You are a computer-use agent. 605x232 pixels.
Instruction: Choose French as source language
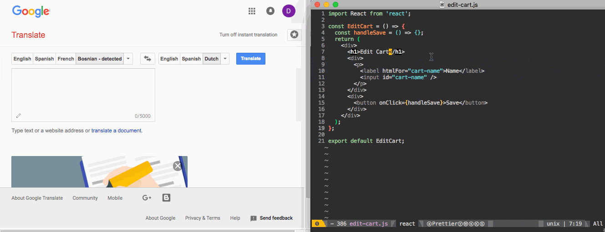click(x=66, y=59)
